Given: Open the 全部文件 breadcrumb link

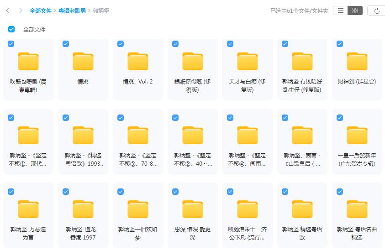Looking at the screenshot, I should pos(41,11).
